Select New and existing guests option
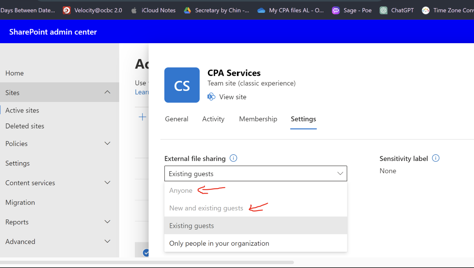The width and height of the screenshot is (474, 268). [206, 208]
